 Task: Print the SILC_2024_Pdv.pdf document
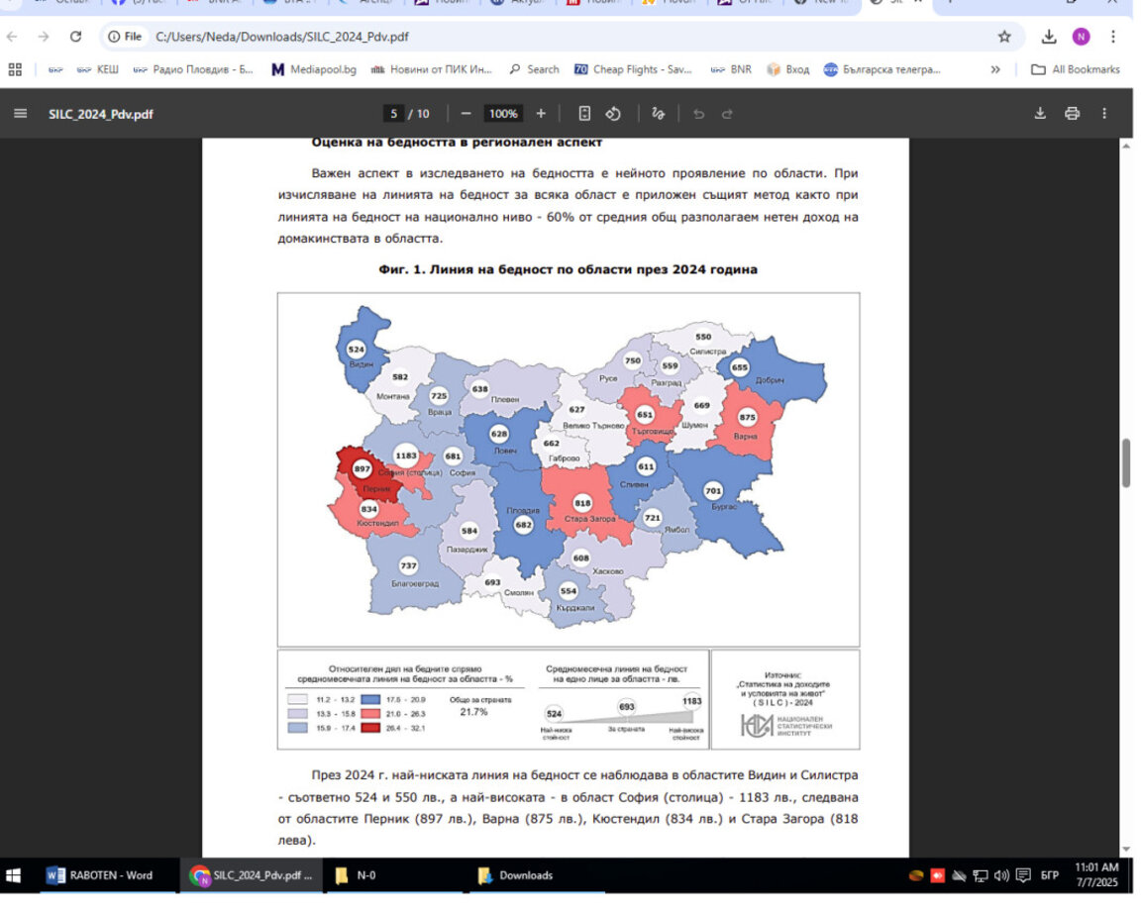coord(1073,114)
